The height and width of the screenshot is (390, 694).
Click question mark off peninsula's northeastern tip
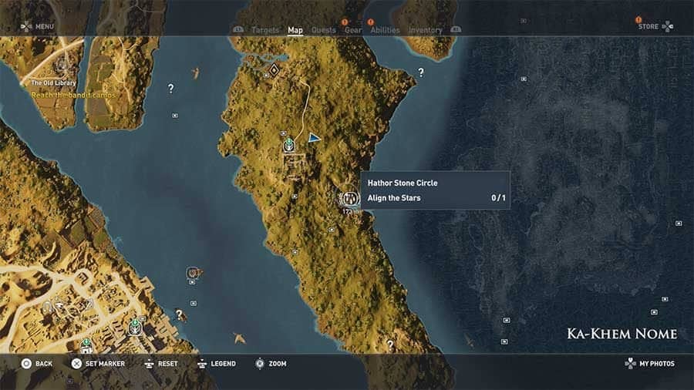[x=421, y=72]
